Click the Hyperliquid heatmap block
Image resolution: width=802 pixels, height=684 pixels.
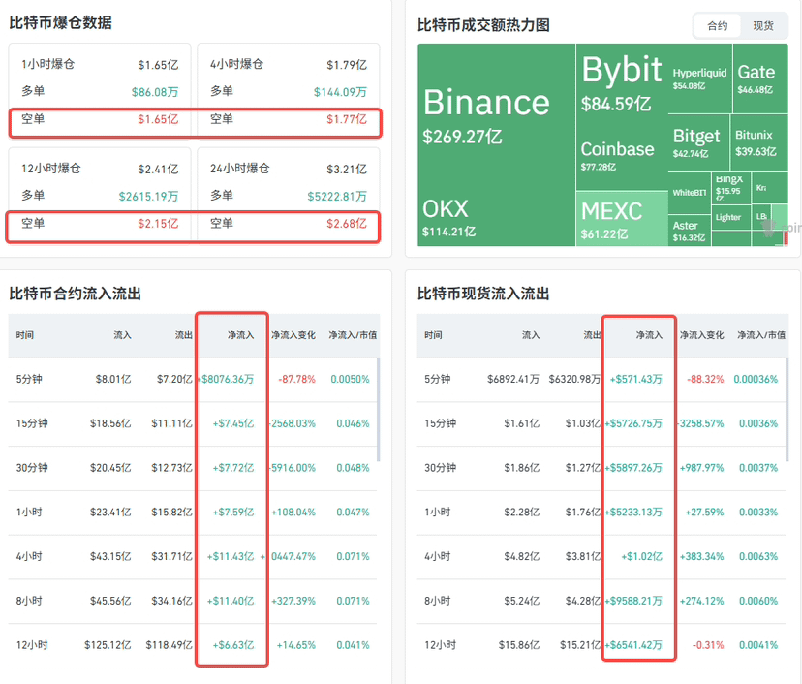(699, 78)
